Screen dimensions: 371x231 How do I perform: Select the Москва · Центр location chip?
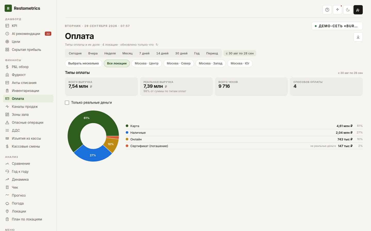(x=147, y=63)
